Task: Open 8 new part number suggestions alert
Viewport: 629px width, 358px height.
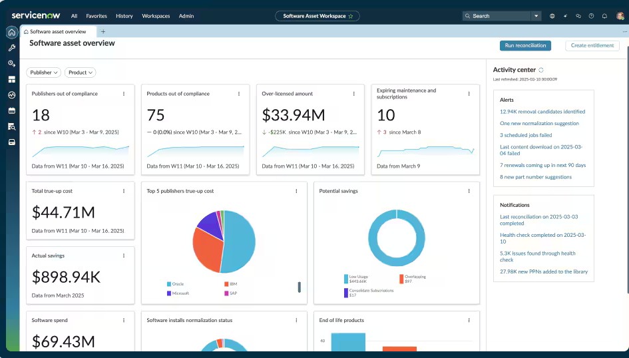Action: (x=536, y=177)
